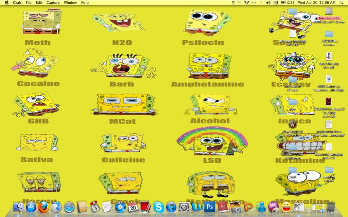Screen dimensions: 348x217
Task: Open the Capture menu
Action: click(x=53, y=3)
